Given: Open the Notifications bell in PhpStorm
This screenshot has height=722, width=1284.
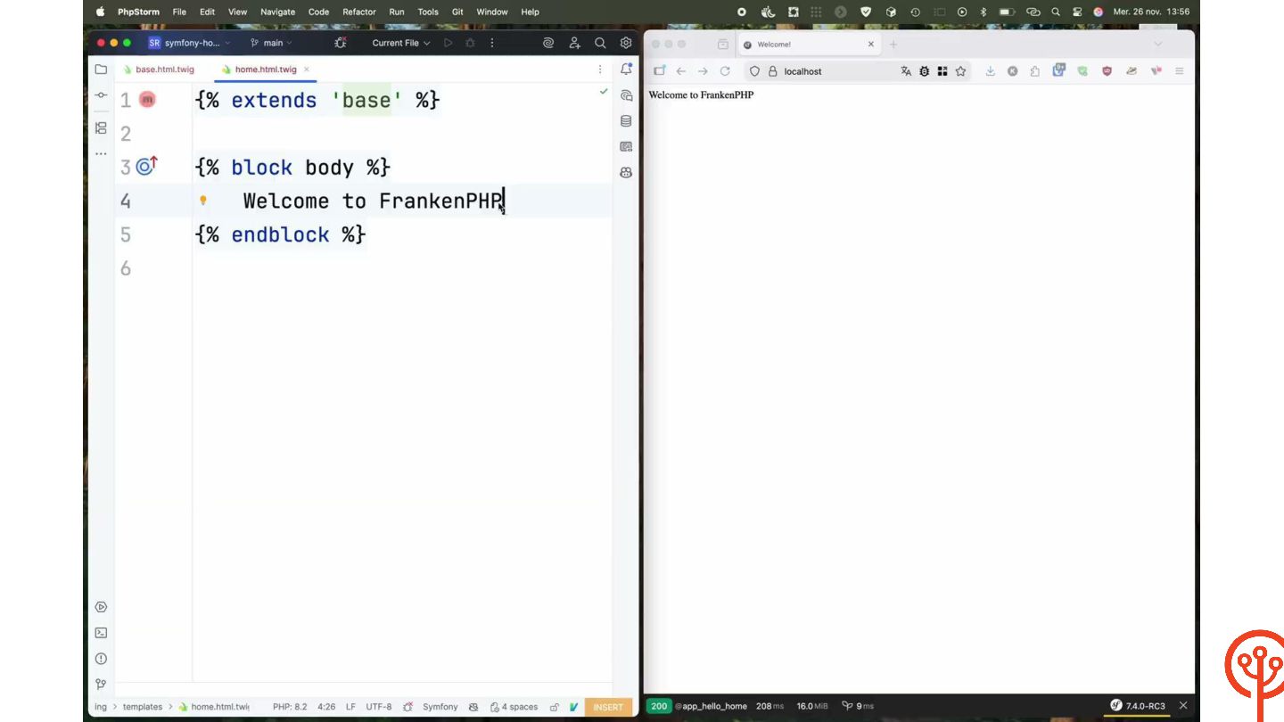Looking at the screenshot, I should point(626,70).
